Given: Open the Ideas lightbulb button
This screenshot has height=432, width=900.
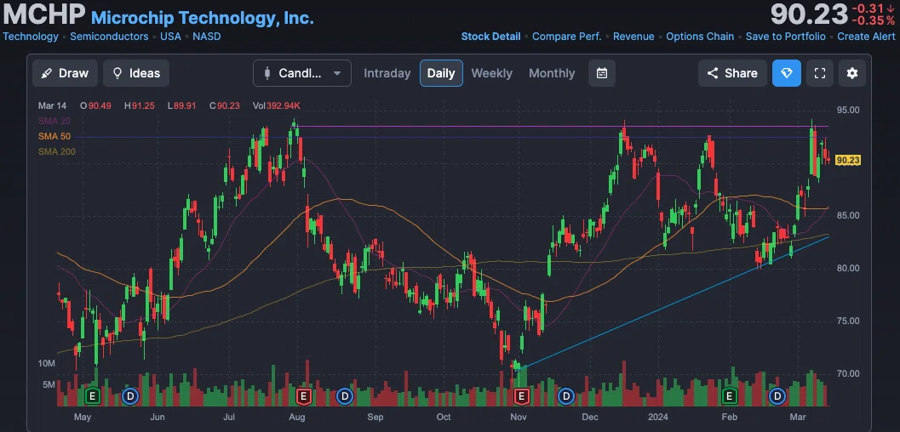Looking at the screenshot, I should [x=136, y=73].
